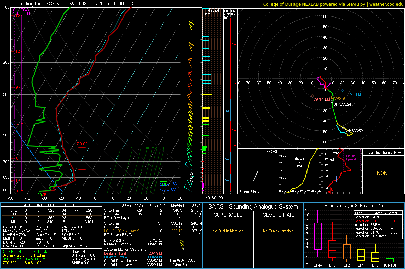Click the SEVERE HAIL column header
405x269 pixels.
[x=278, y=215]
